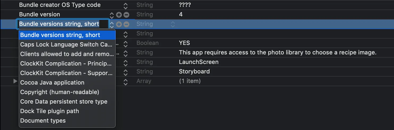Select Document types from suggestions
Image resolution: width=394 pixels, height=130 pixels.
pyautogui.click(x=43, y=121)
